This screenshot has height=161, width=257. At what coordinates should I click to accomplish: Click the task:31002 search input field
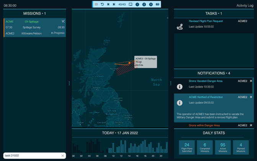(31, 156)
